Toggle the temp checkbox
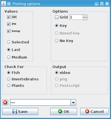Viewport: 111px width, 119px height. tap(9, 31)
